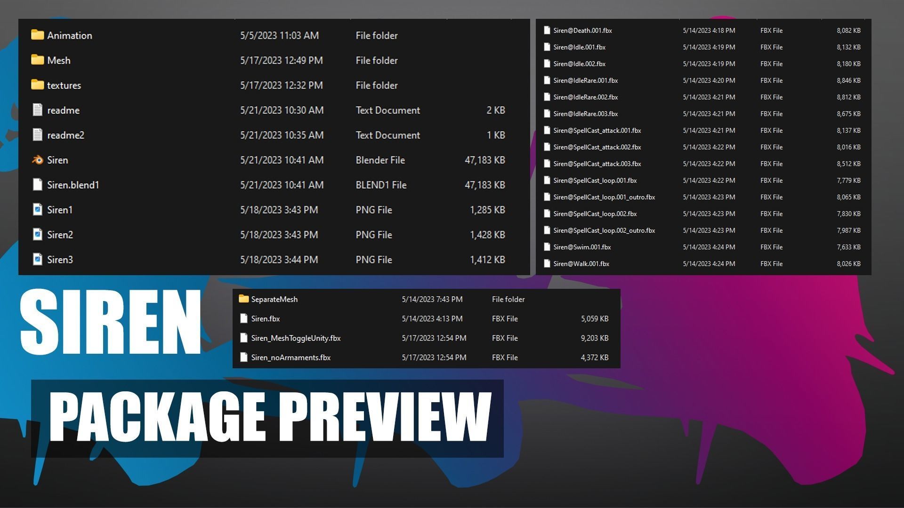904x508 pixels.
Task: Click the Siren1 PNG file icon
Action: coord(37,210)
